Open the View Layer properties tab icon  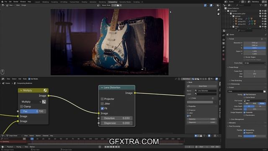(x=224, y=47)
